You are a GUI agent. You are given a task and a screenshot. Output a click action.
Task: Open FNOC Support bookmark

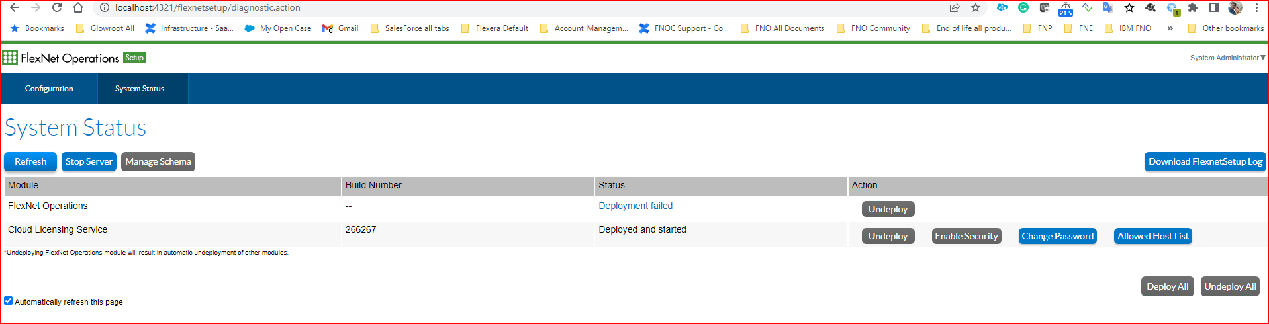[x=684, y=28]
